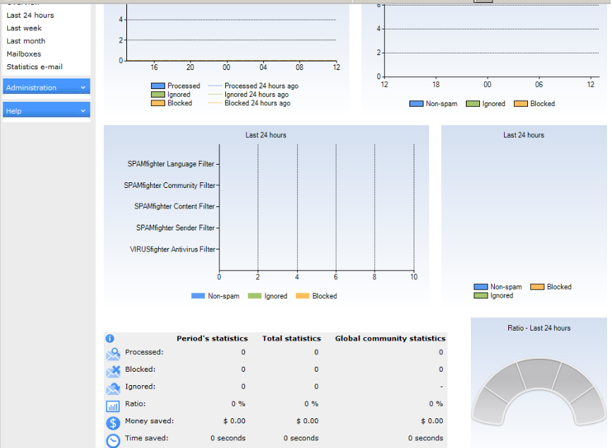The image size is (612, 448).
Task: Click the Ratio - Last 24 hours gauge
Action: 538,389
